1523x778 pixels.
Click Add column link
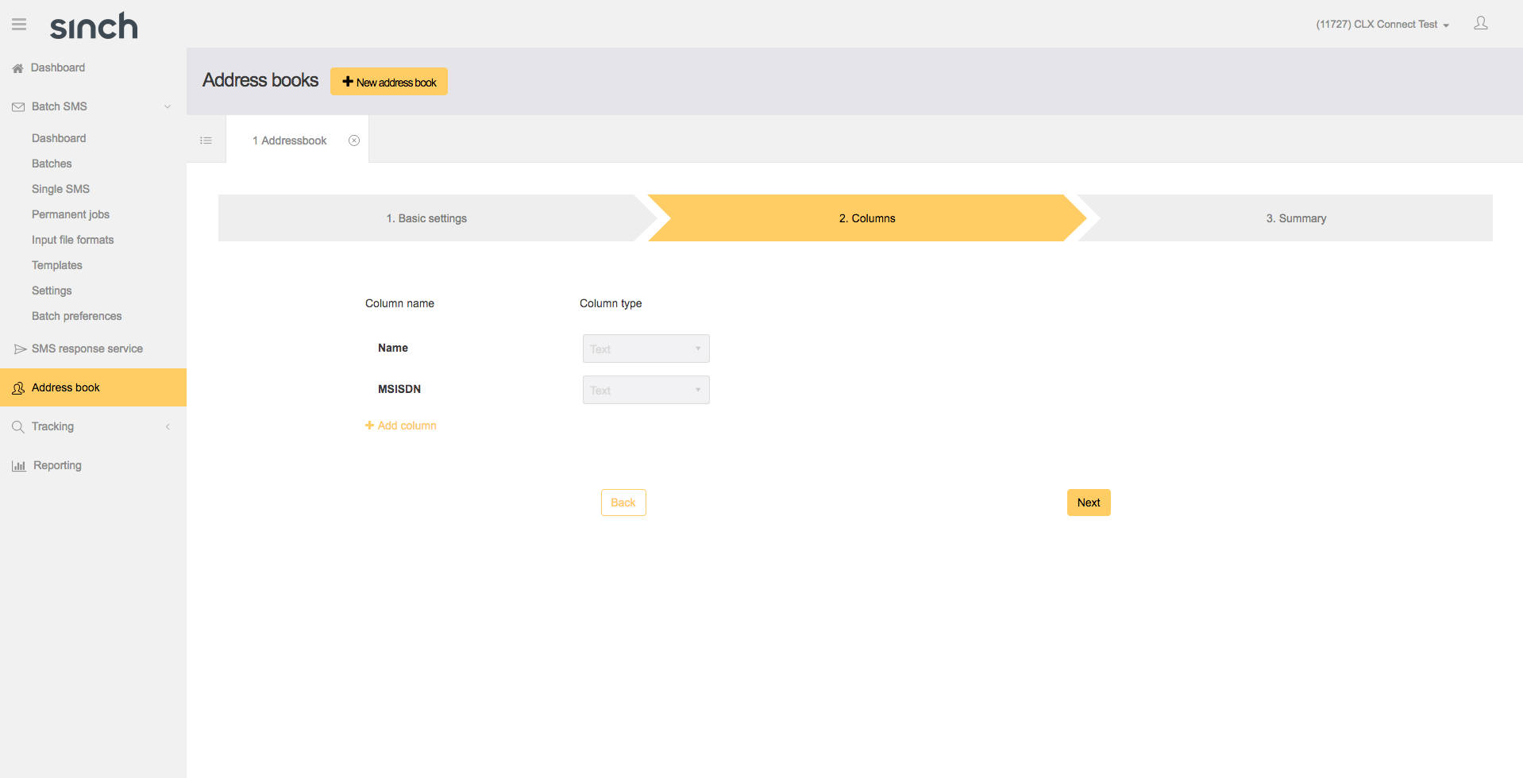(x=400, y=425)
